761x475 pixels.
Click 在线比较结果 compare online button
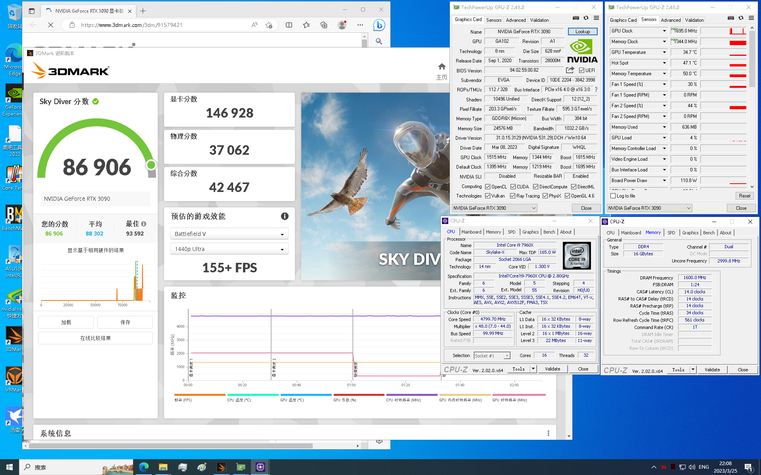point(96,338)
